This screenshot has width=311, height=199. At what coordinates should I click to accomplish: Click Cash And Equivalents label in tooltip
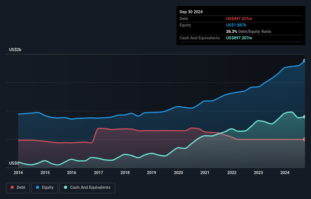(x=200, y=38)
